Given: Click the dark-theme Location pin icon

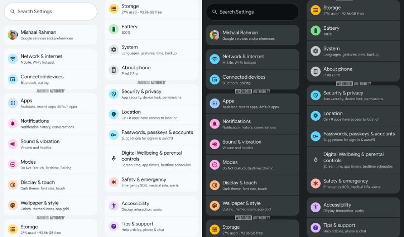Looking at the screenshot, I should [x=315, y=116].
